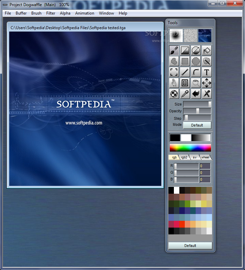Viewport: 245px width, 270px height.
Task: Select the straight line tool
Action: 185,72
